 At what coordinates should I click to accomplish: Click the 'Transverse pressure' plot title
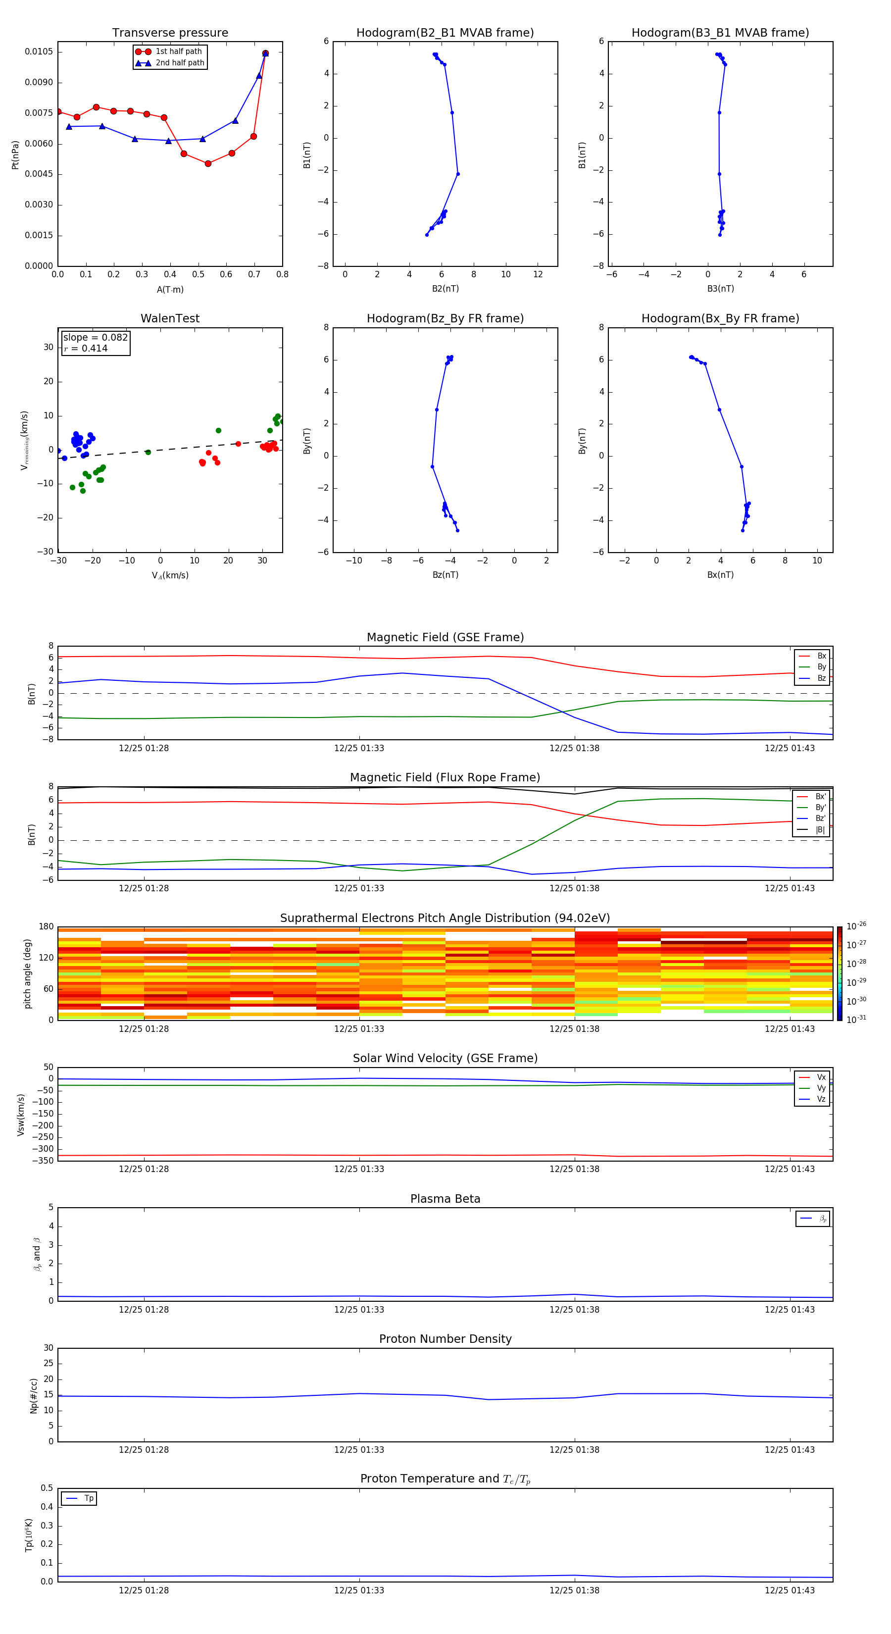(x=170, y=33)
